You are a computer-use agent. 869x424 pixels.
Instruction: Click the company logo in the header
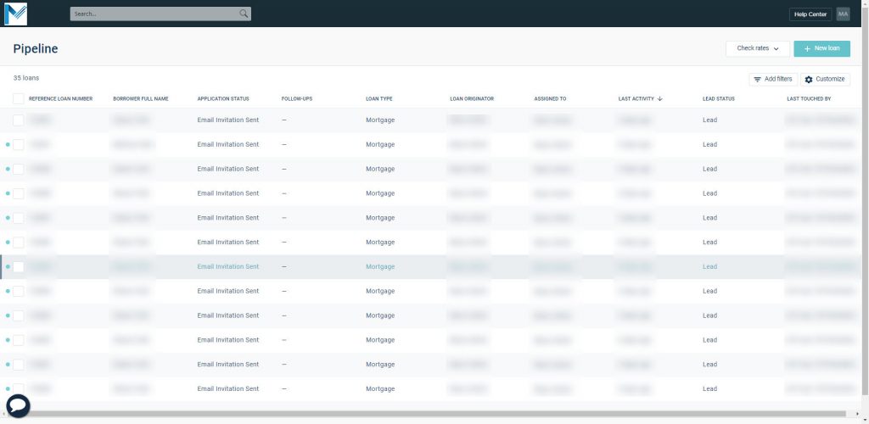point(16,14)
